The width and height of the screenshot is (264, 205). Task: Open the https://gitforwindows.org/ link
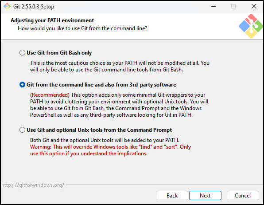coord(33,185)
